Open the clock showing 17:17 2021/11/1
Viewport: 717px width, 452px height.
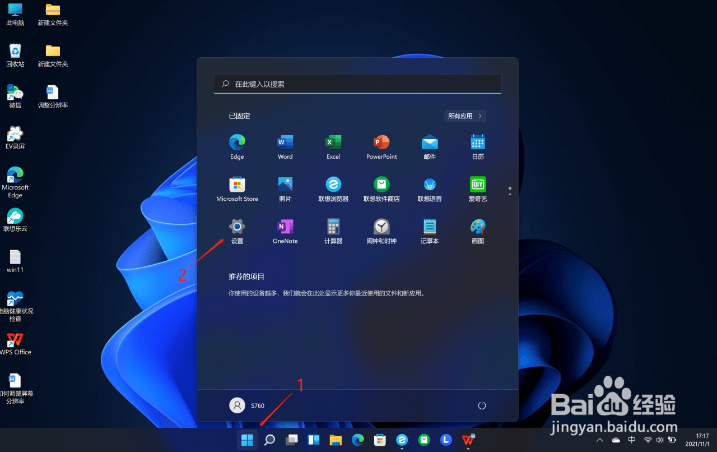click(697, 440)
